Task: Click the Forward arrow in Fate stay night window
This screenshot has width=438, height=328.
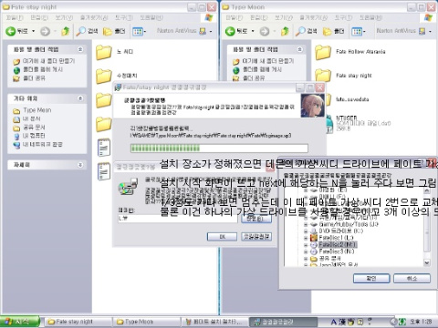Action: tap(46, 31)
